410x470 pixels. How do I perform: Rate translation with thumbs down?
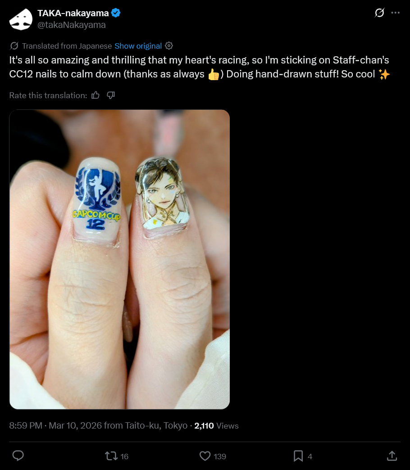111,95
